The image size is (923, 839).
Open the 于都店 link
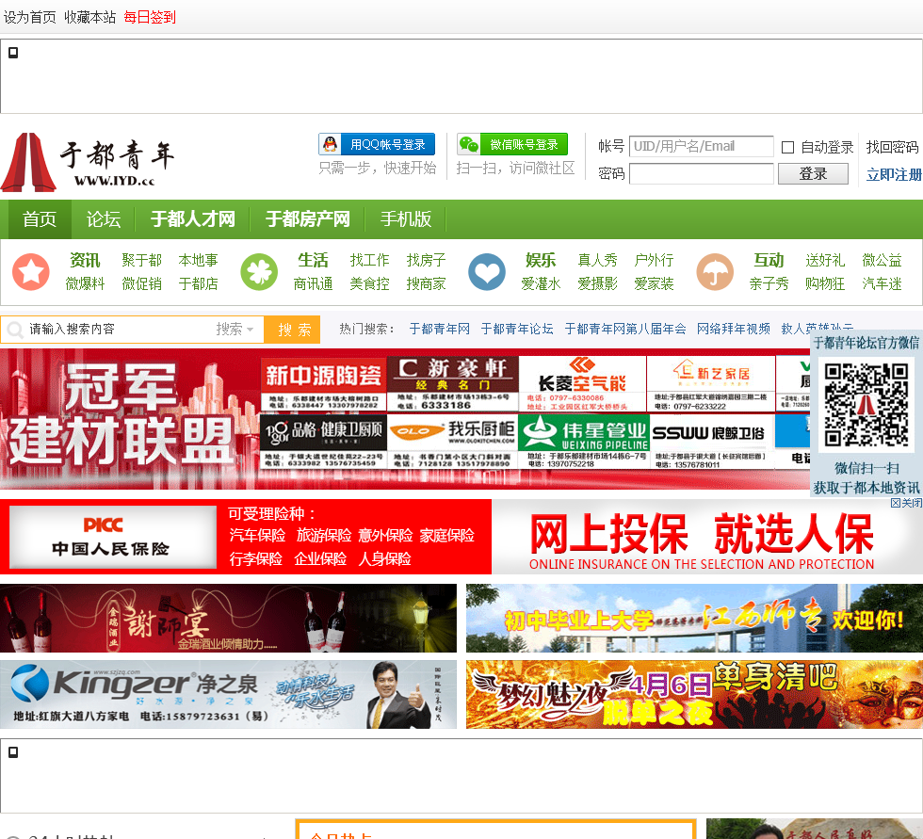199,283
